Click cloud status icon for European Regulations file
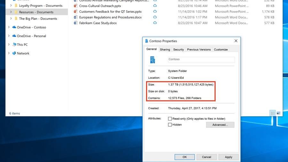The width and height of the screenshot is (288, 162). click(x=155, y=17)
